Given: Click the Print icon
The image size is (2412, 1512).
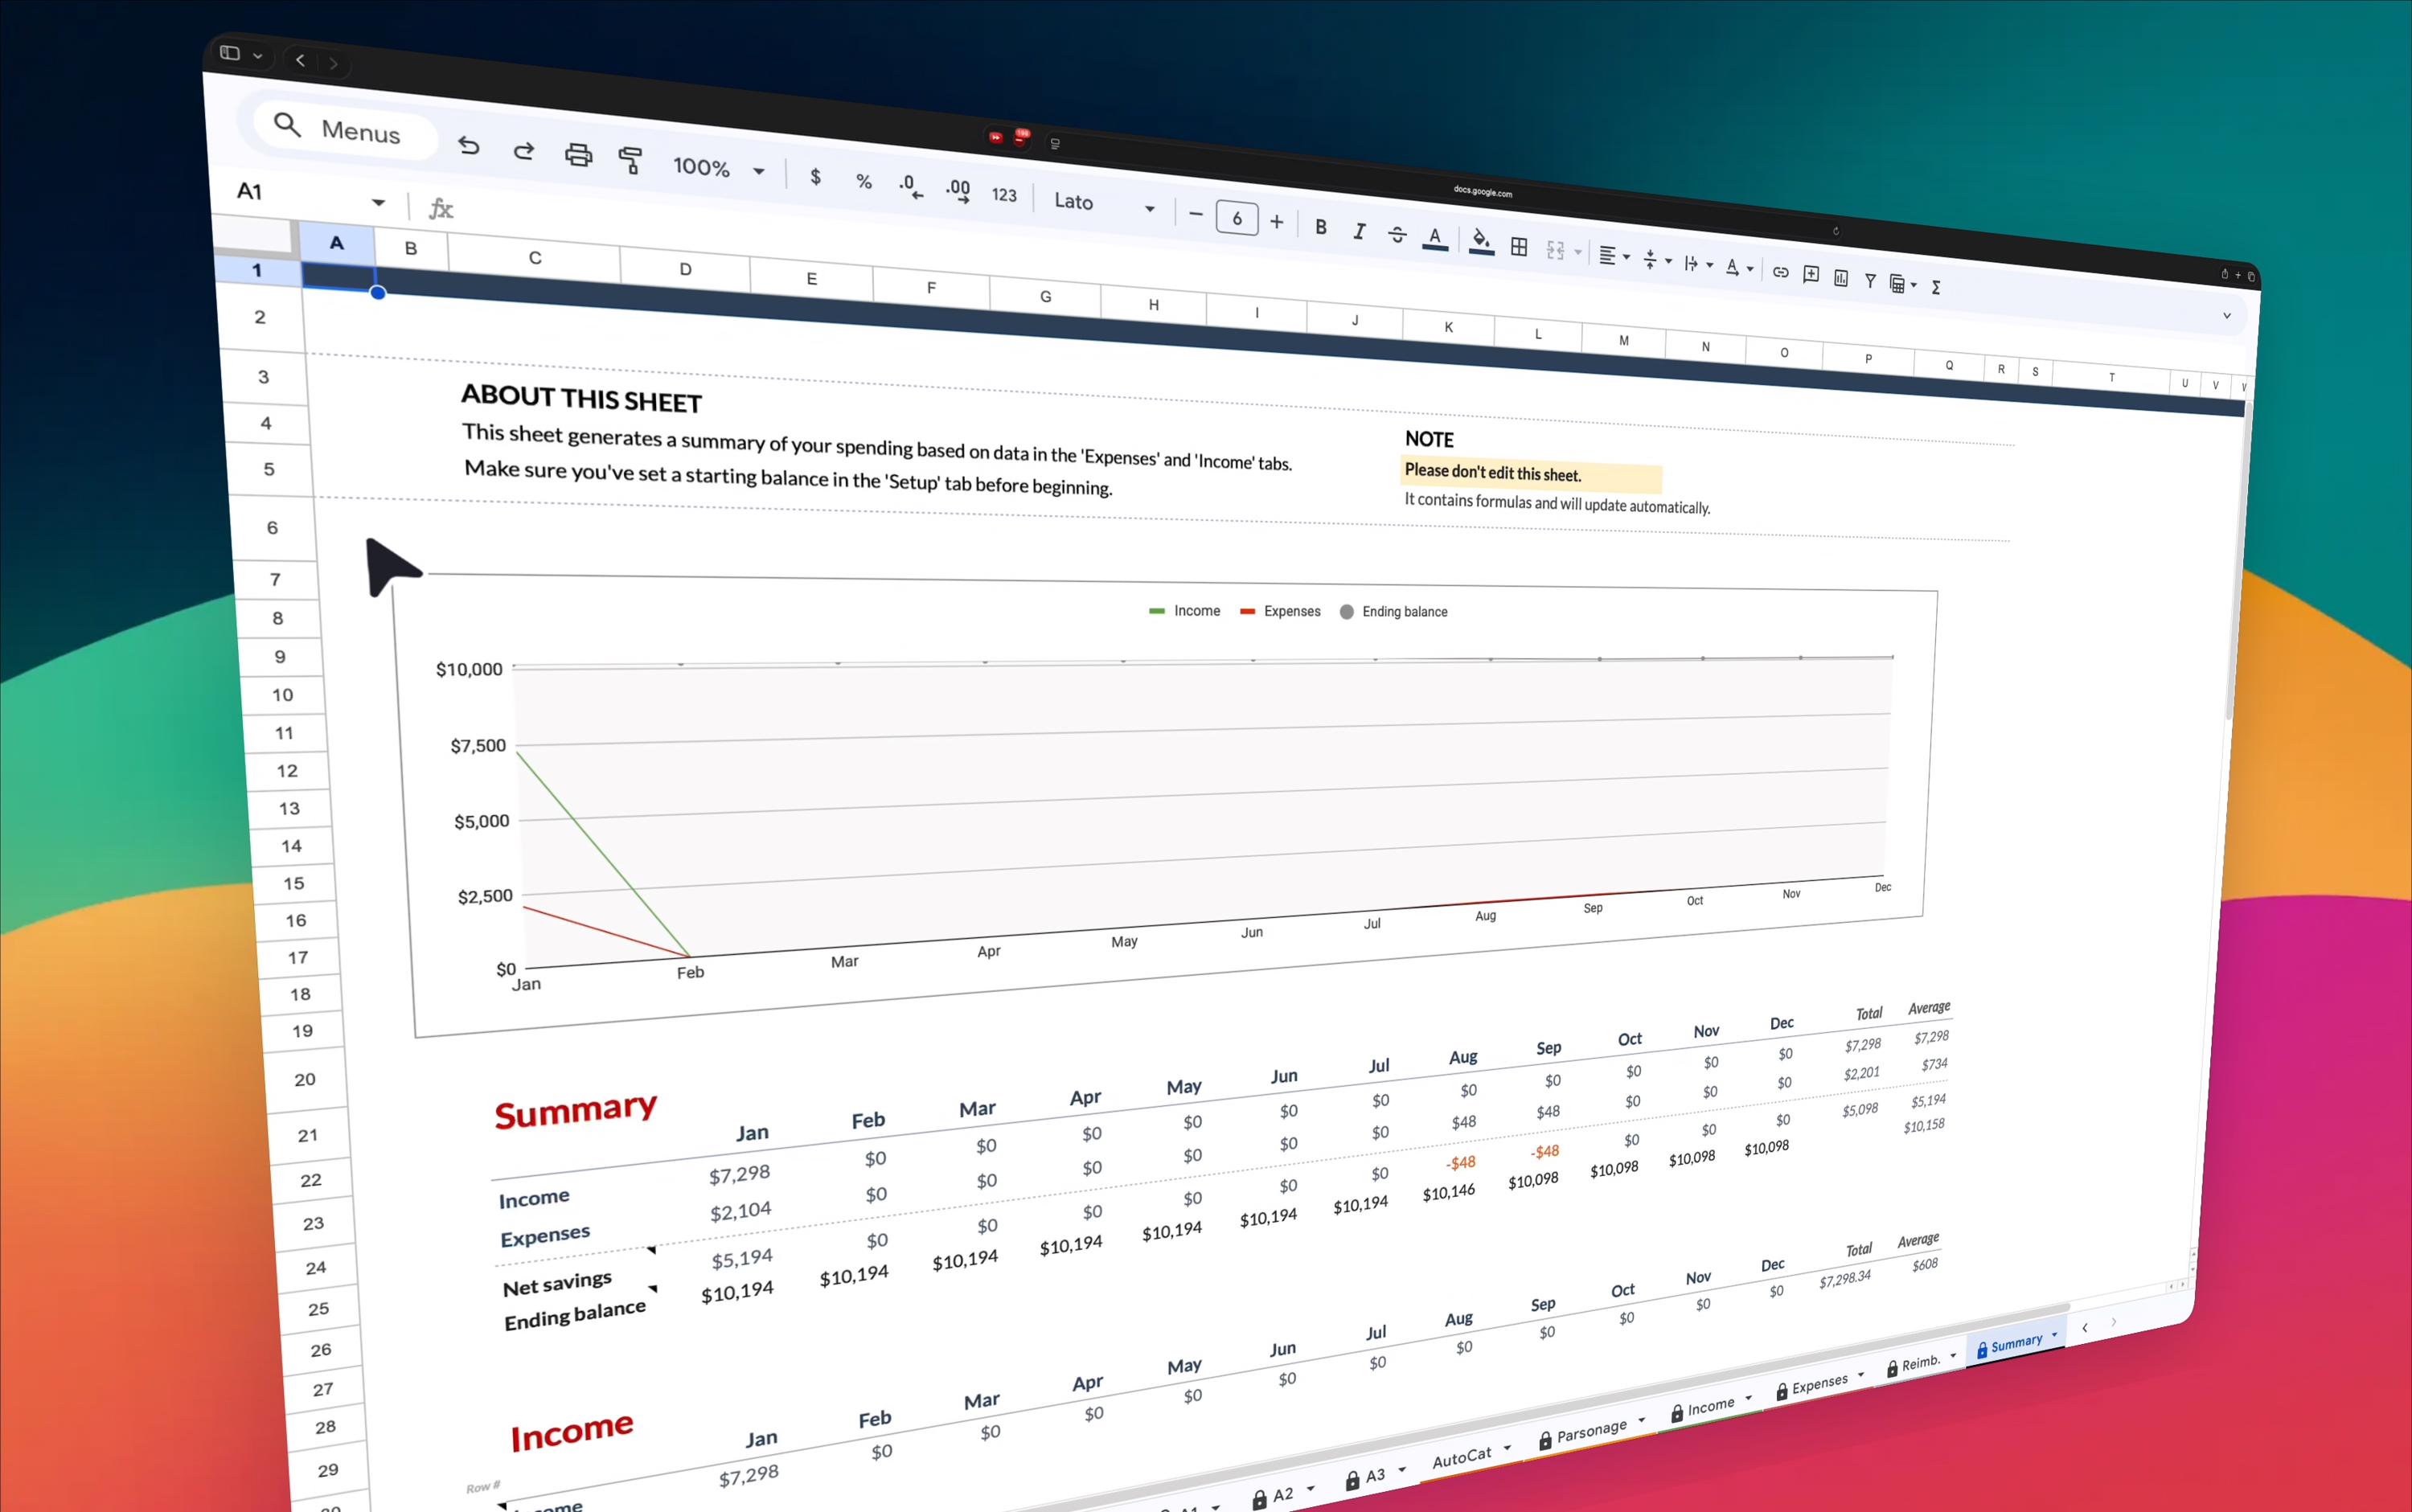Looking at the screenshot, I should click(x=578, y=155).
